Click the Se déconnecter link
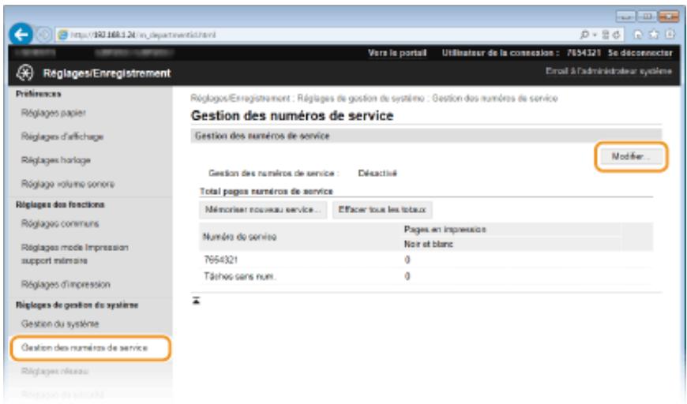This screenshot has width=687, height=404. pos(640,53)
